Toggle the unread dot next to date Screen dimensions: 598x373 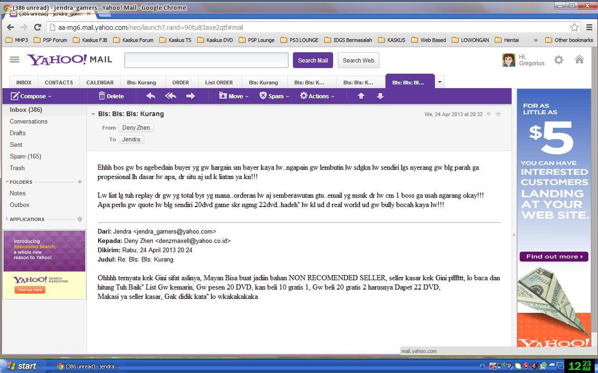(489, 114)
